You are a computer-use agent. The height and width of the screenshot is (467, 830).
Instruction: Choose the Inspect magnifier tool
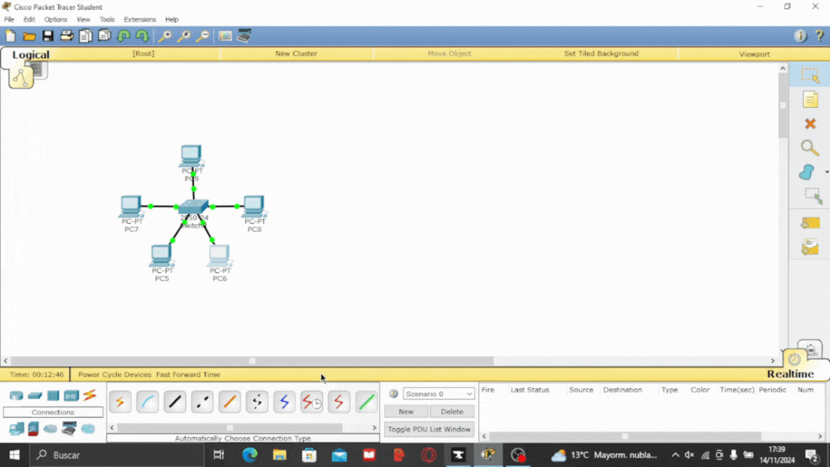pos(810,148)
